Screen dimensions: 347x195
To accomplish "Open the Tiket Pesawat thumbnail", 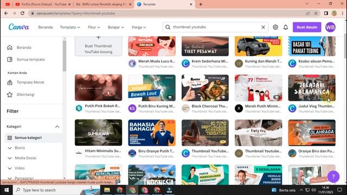I will pos(205,46).
